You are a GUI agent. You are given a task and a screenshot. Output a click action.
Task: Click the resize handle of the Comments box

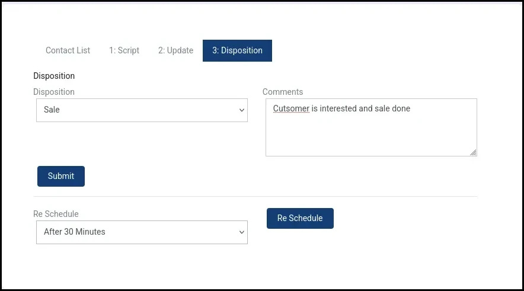click(x=473, y=153)
